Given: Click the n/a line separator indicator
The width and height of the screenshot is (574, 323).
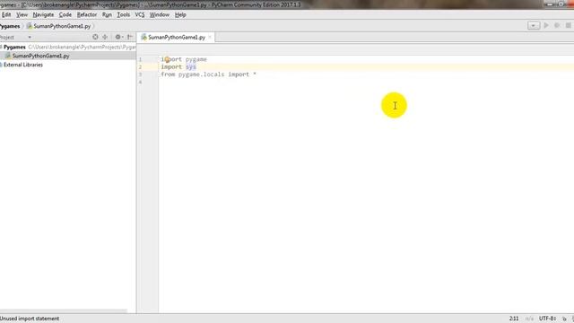Looking at the screenshot, I should (529, 319).
